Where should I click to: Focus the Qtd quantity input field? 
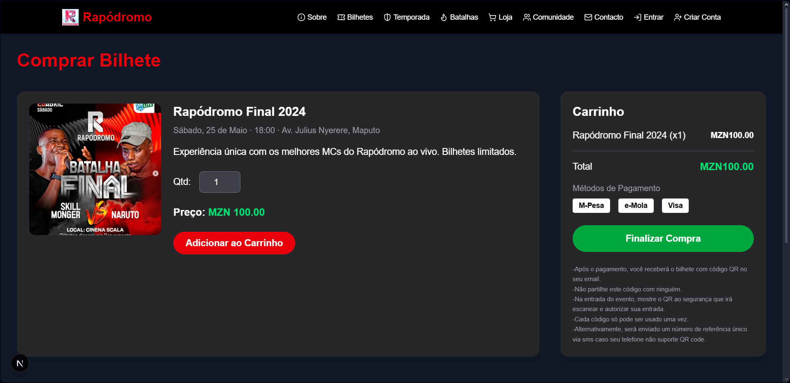tap(220, 182)
